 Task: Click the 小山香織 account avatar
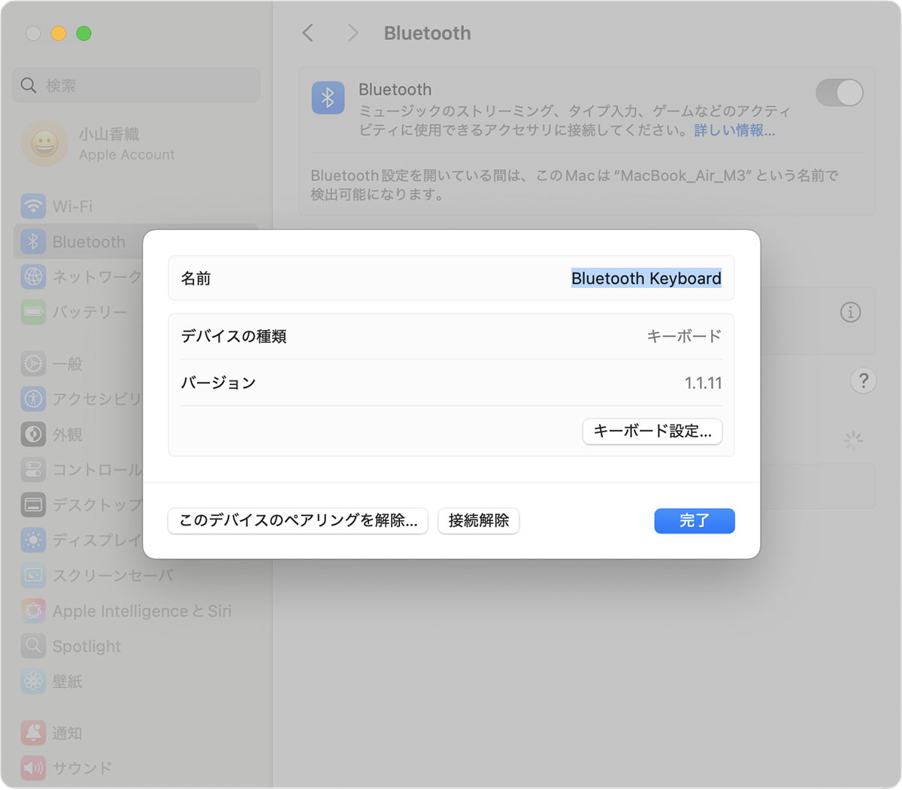[45, 143]
